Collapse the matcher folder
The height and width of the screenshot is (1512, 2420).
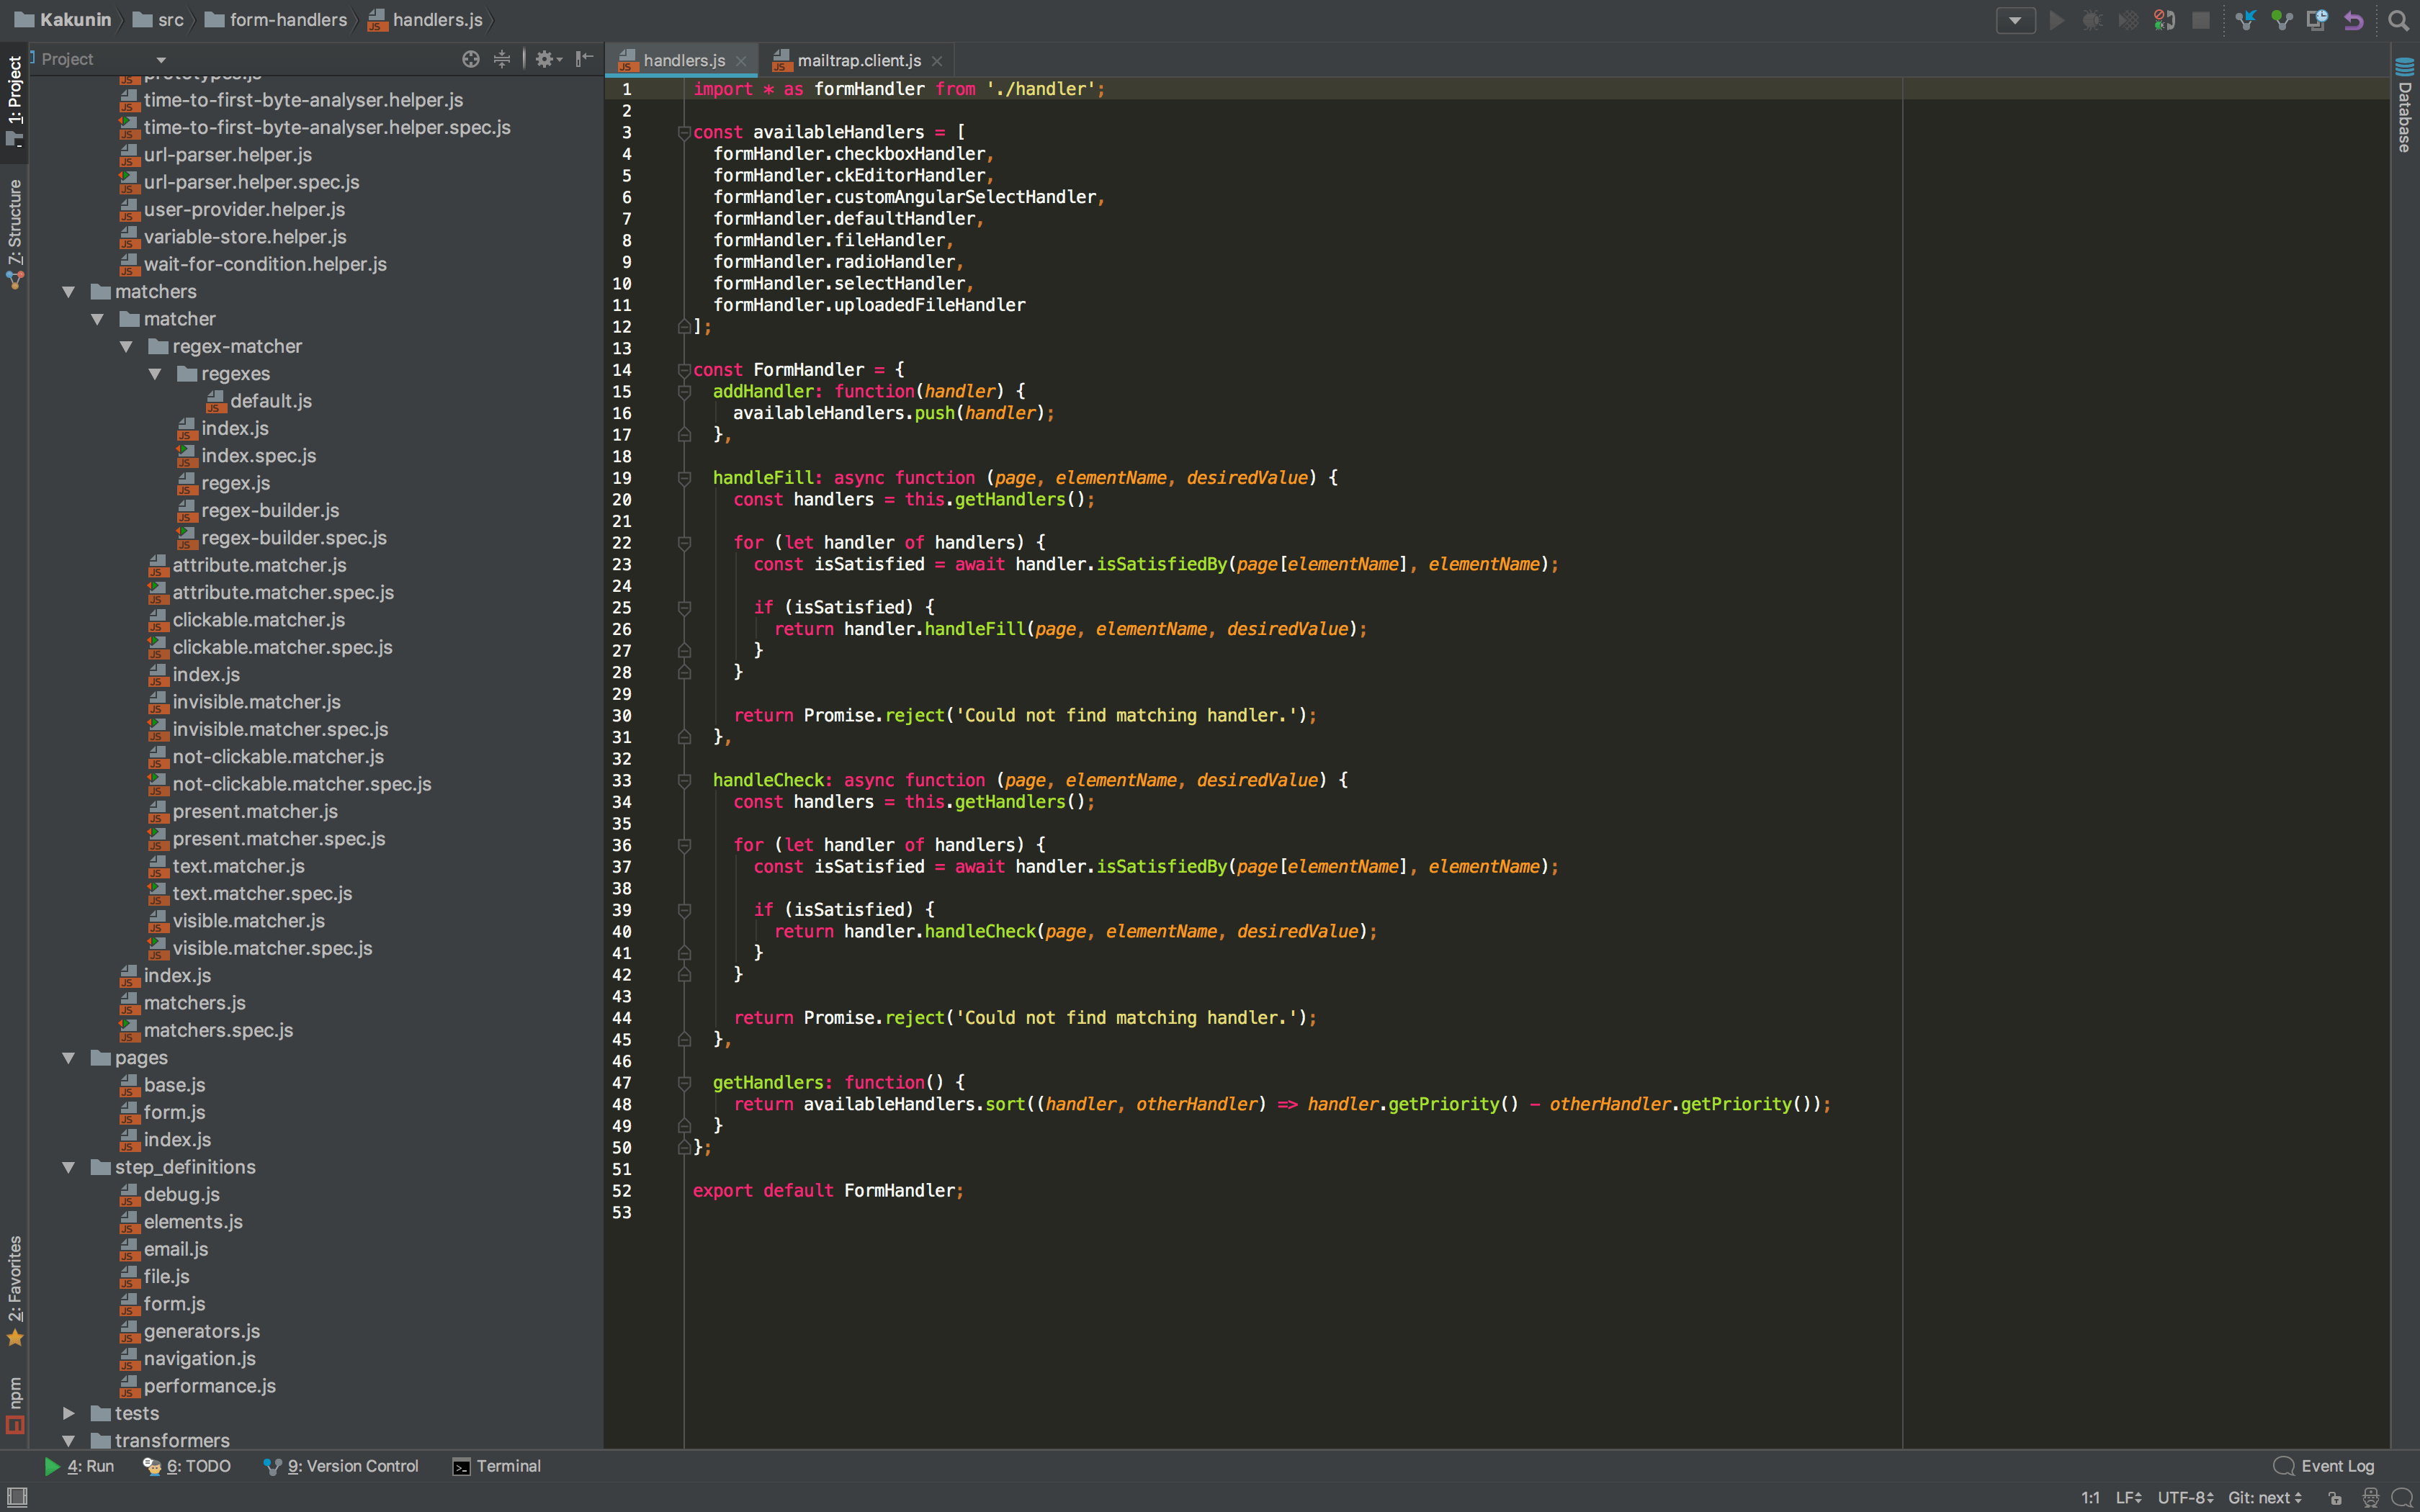pos(98,319)
